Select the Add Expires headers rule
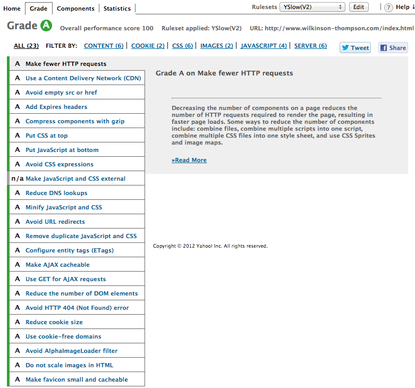The image size is (415, 388). 56,107
